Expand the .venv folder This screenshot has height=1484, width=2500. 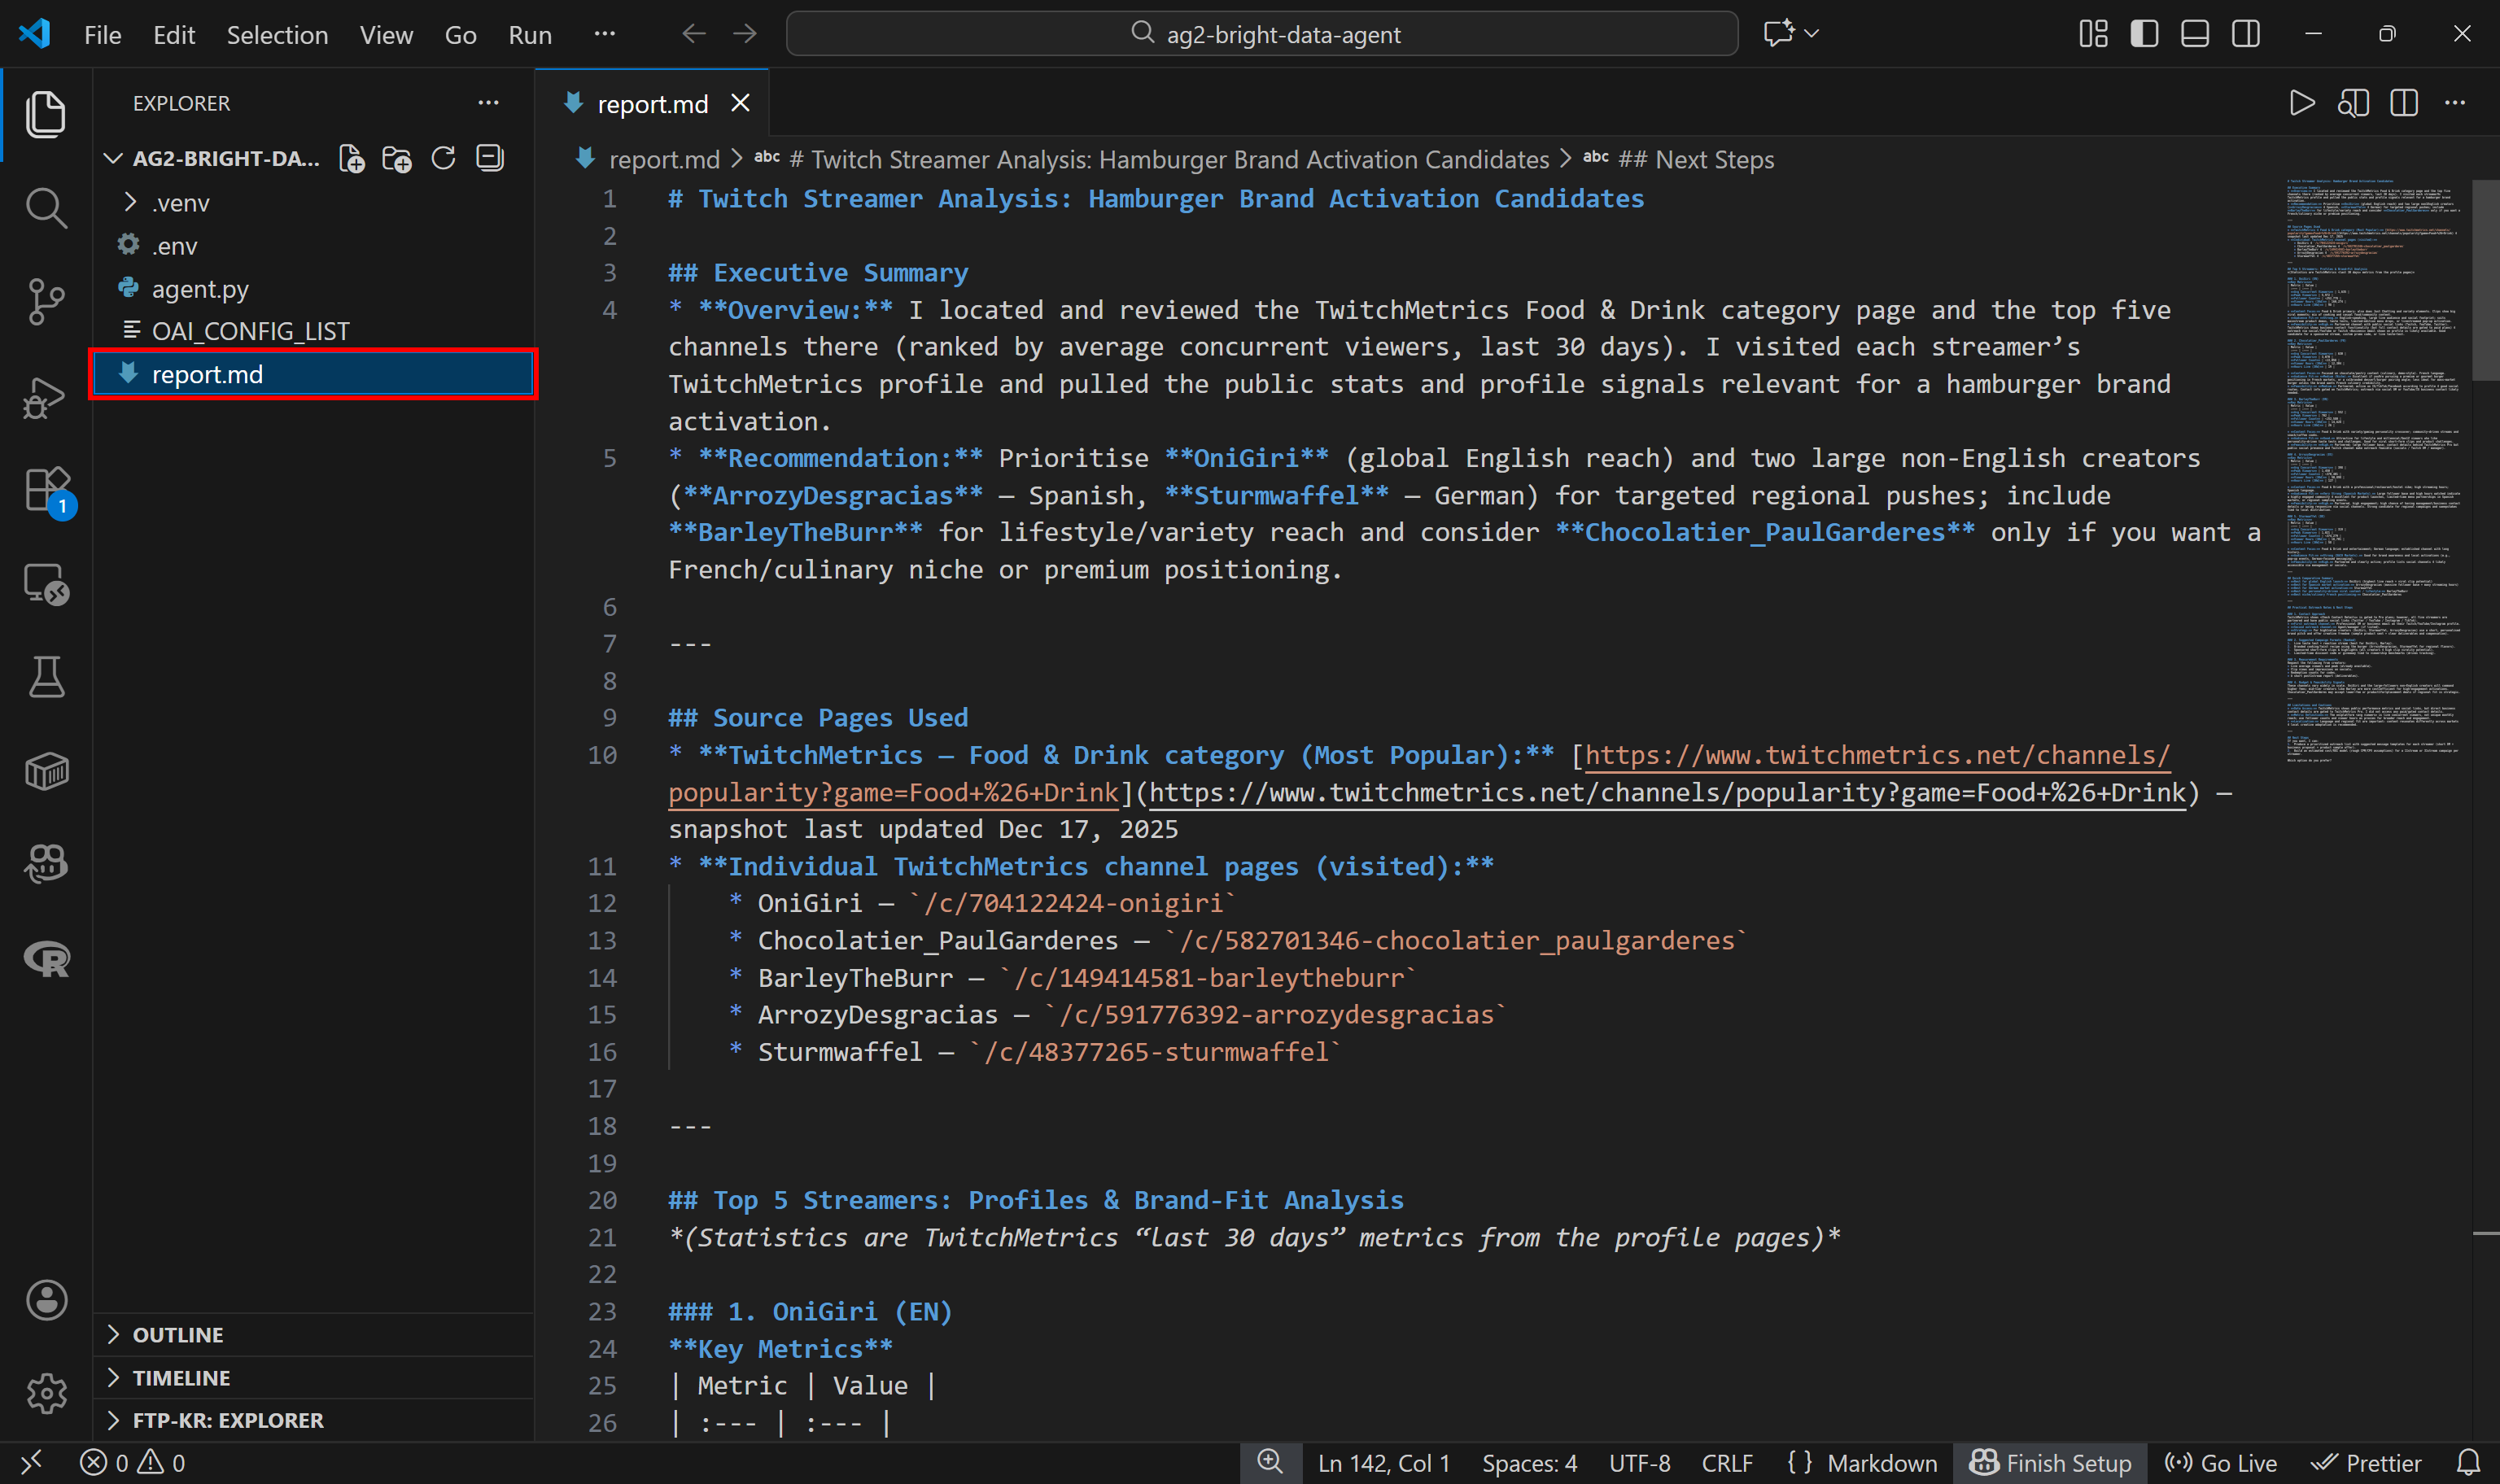point(180,203)
